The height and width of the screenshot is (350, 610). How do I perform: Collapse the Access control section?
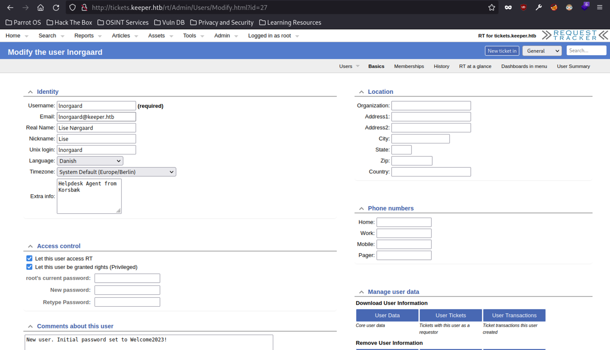30,246
